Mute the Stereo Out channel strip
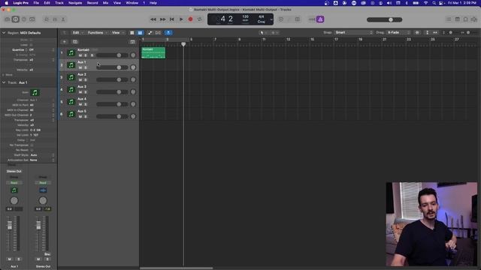 coord(38,259)
